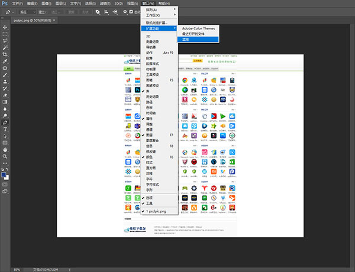Image resolution: width=355 pixels, height=272 pixels.
Task: Select the Healing/Patch tool
Action: coord(5,68)
